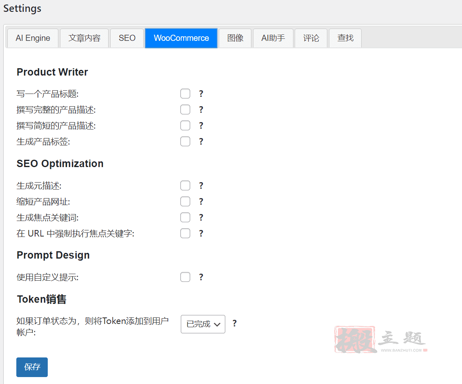Image resolution: width=462 pixels, height=384 pixels.
Task: Select the 查找 tab
Action: click(x=345, y=38)
